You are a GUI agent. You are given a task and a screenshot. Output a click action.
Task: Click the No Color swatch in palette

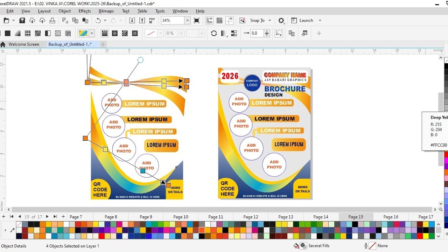[x=19, y=224]
